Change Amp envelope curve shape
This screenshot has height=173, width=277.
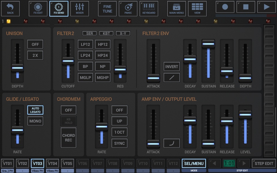click(x=171, y=143)
